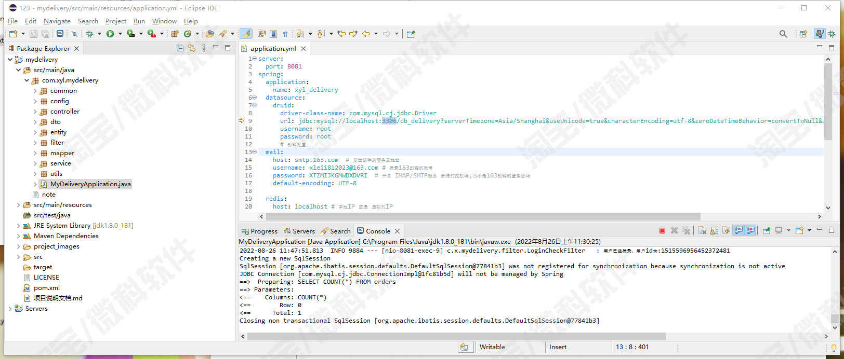Clear the console output icon
Screen dimensions: 844x359
702,231
